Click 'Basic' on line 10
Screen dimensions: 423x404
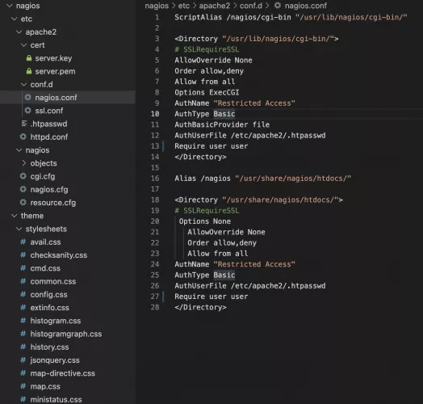click(x=224, y=114)
